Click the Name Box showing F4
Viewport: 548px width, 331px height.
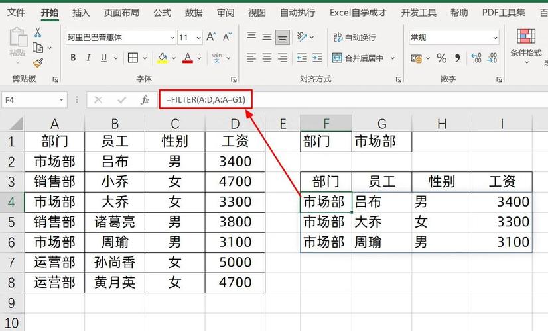pyautogui.click(x=30, y=100)
